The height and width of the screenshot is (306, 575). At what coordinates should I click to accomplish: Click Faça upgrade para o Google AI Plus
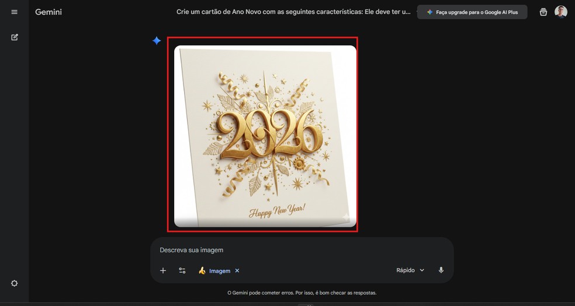[472, 12]
